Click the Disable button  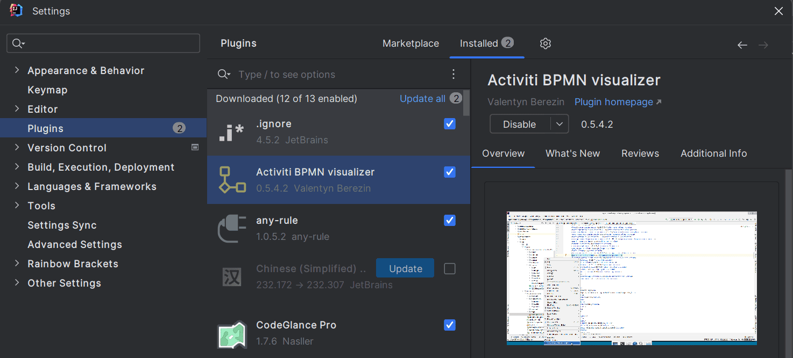click(520, 124)
